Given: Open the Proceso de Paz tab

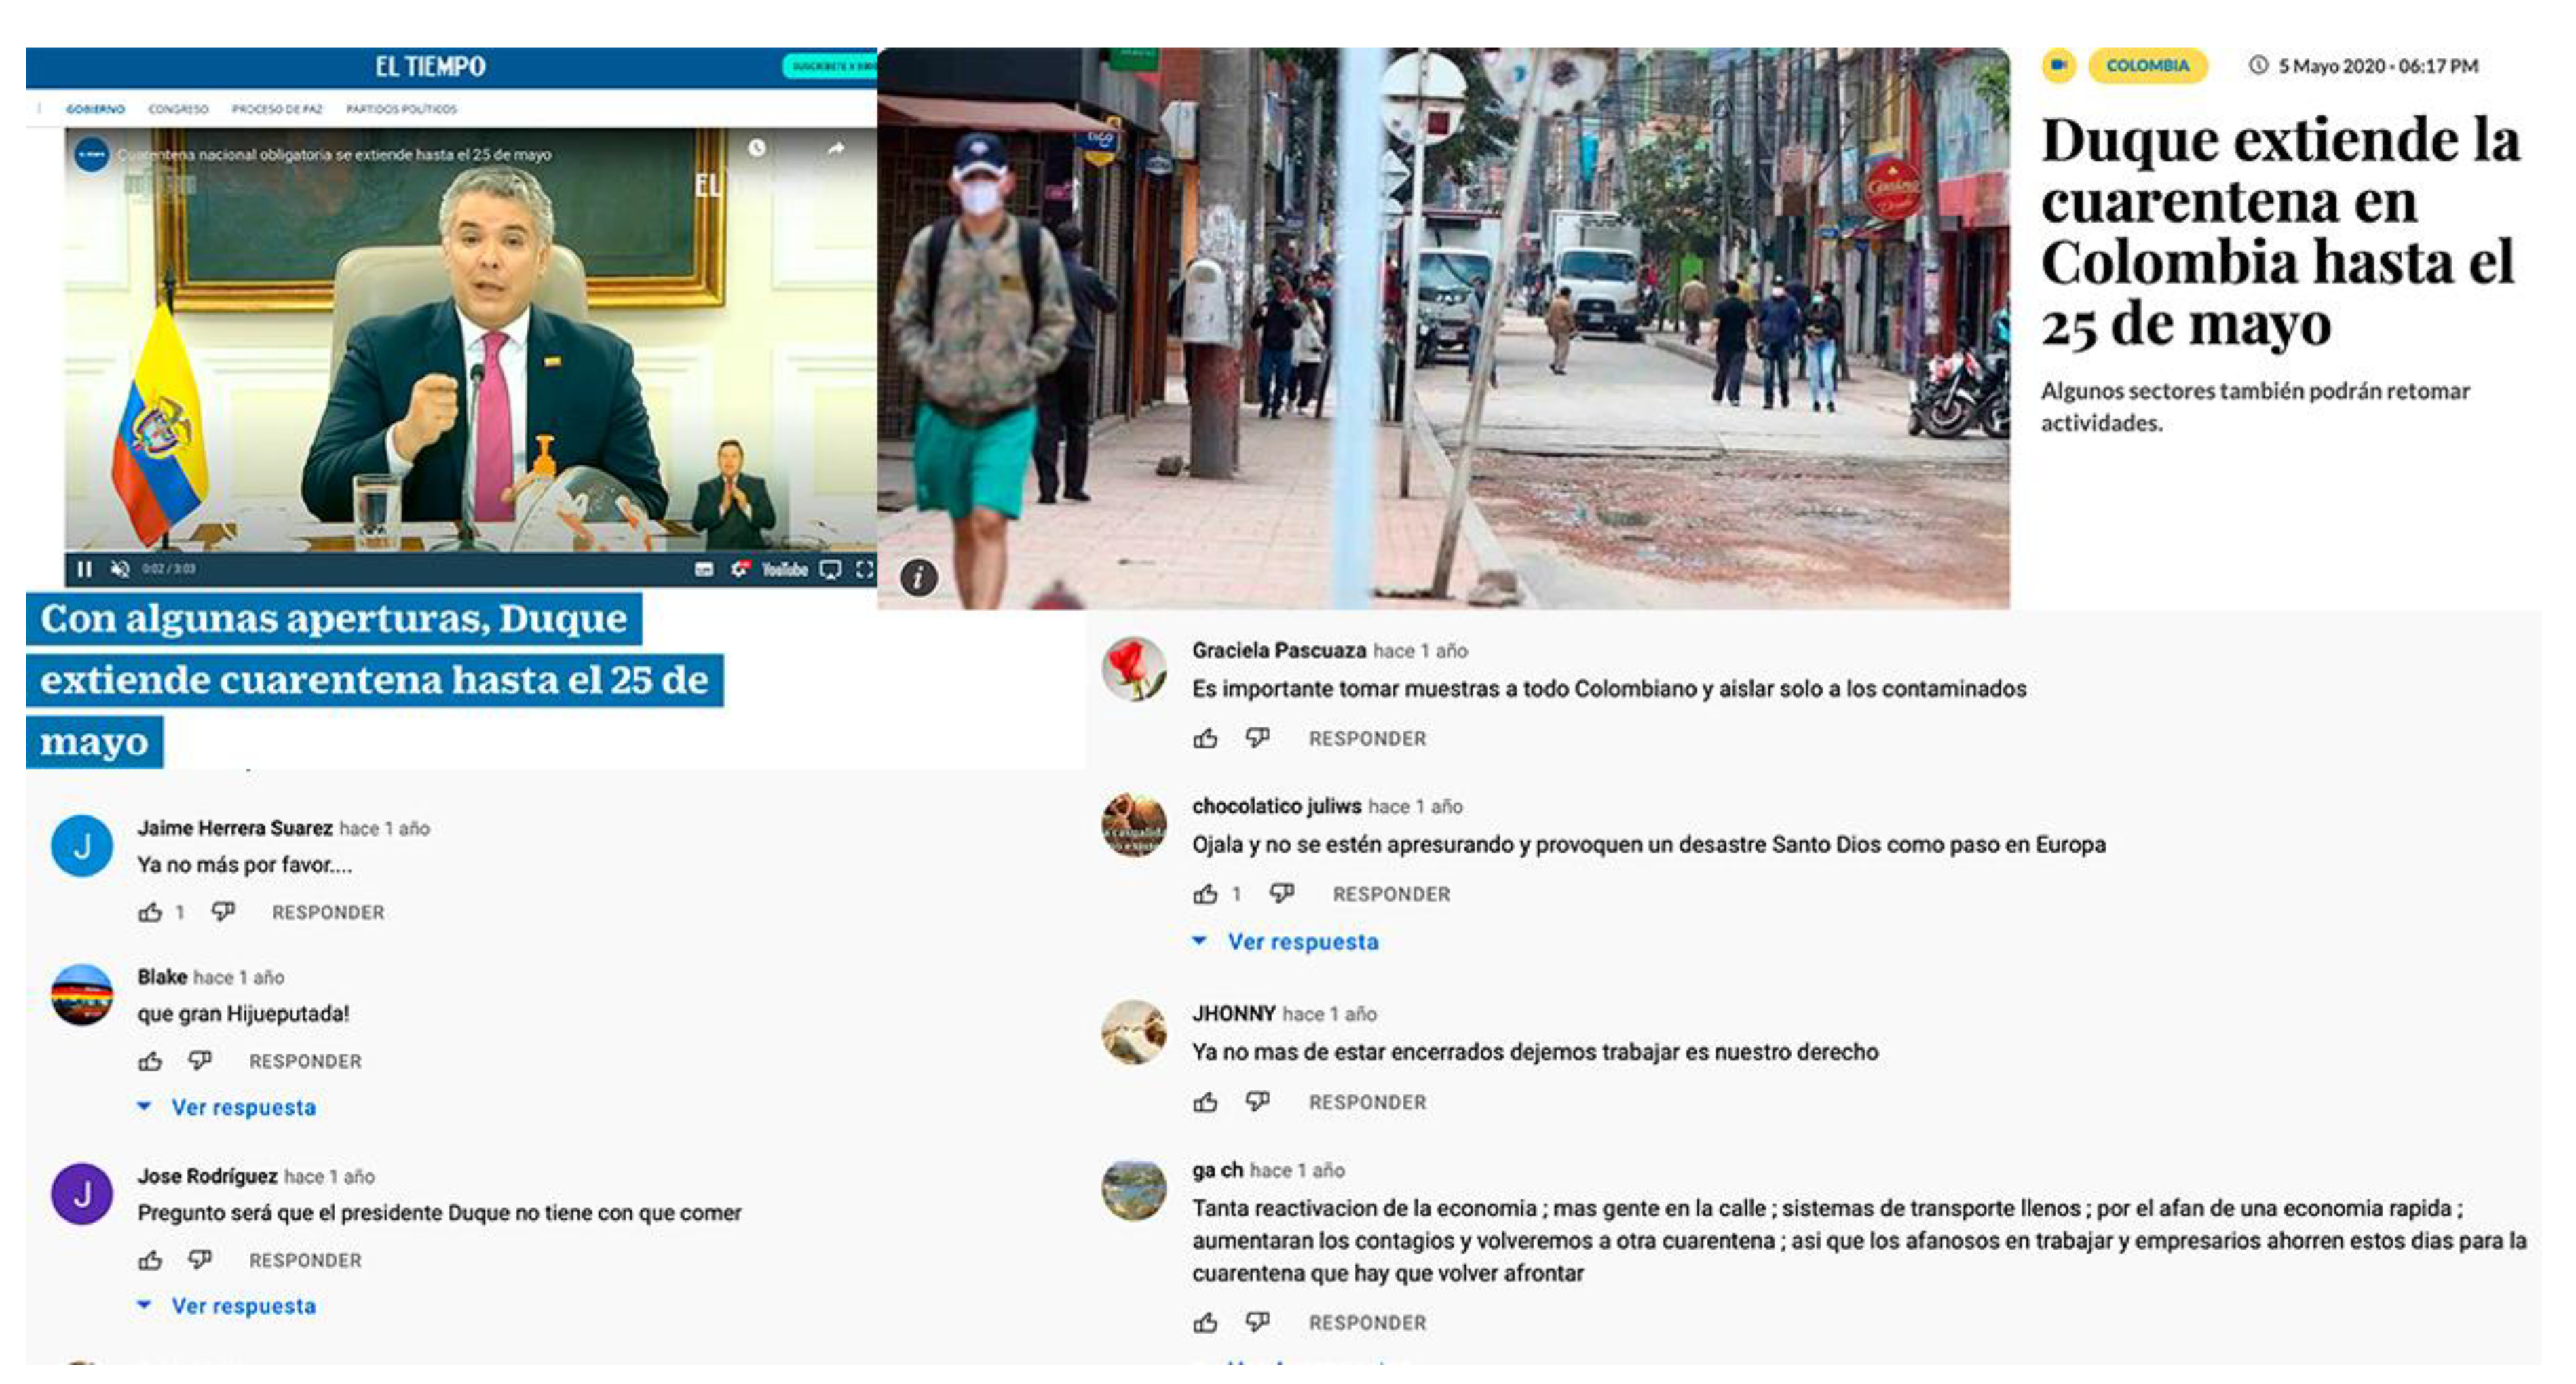Looking at the screenshot, I should tap(277, 109).
